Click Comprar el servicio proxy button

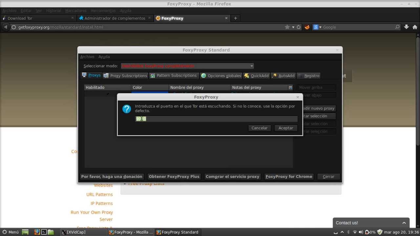pyautogui.click(x=232, y=176)
